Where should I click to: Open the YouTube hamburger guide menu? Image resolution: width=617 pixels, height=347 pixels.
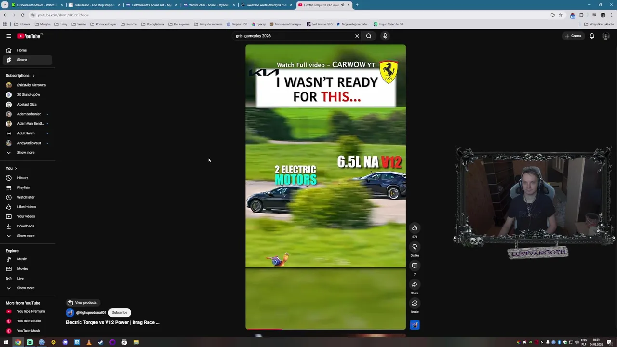(8, 36)
